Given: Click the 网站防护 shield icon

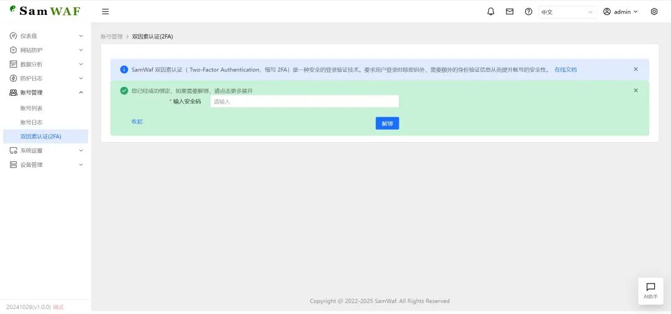Looking at the screenshot, I should 13,50.
